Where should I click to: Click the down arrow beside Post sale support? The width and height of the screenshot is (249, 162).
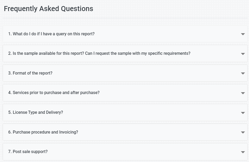[x=243, y=152]
